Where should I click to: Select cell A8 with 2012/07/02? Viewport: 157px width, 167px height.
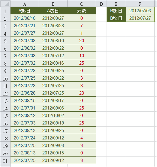coord(25,63)
